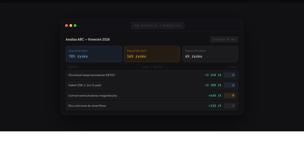The height and width of the screenshot is (142, 304).
Task: Click the +110 zł profit value
Action: pyautogui.click(x=215, y=106)
